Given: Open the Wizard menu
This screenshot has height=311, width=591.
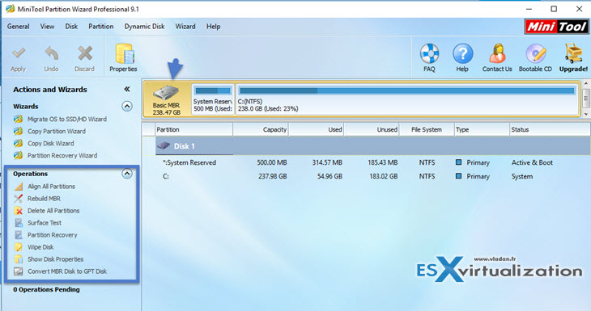Looking at the screenshot, I should 185,27.
